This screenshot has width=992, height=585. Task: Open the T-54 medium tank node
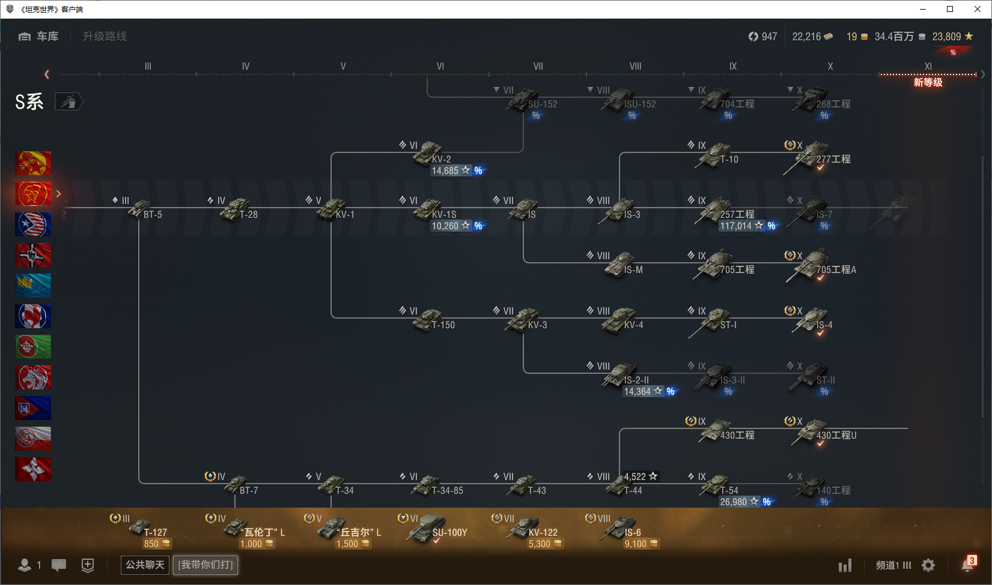715,485
